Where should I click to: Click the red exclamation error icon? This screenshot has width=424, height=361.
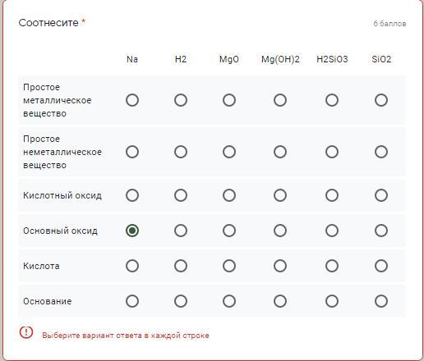(x=26, y=332)
